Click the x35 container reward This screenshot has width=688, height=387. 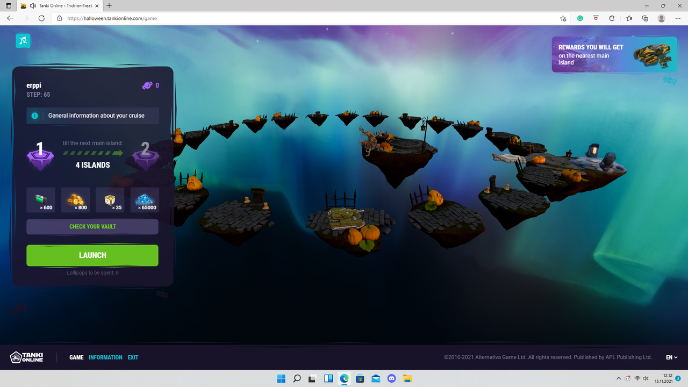tap(110, 200)
